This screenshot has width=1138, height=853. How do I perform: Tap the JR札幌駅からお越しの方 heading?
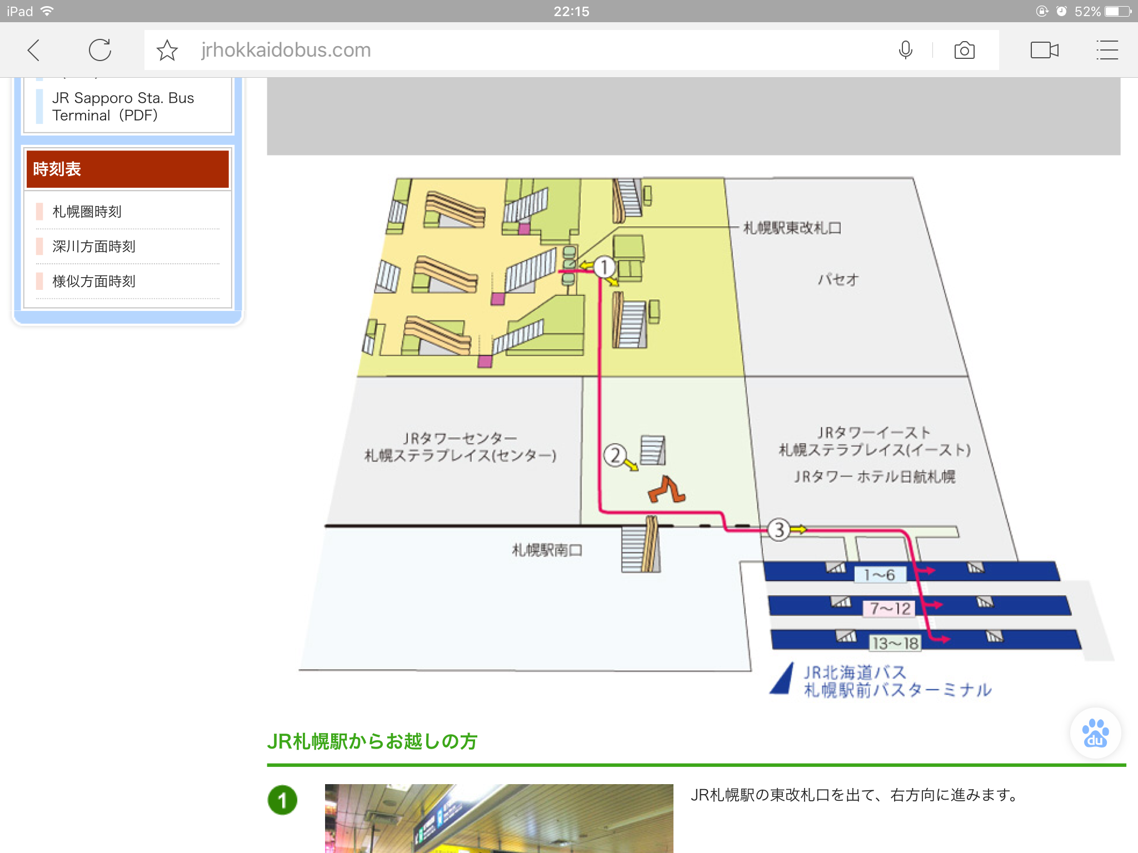372,741
